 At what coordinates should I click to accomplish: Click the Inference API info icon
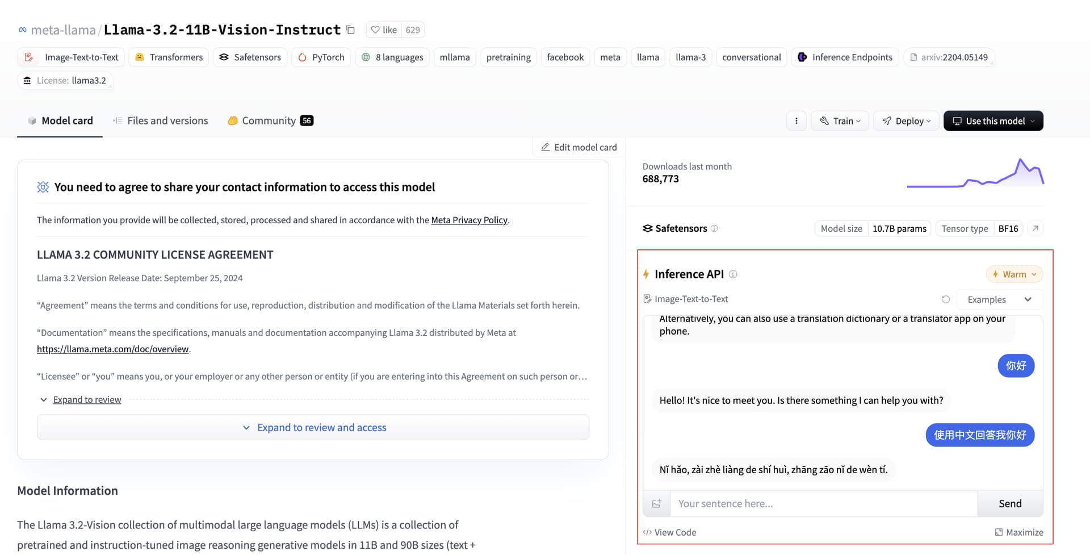click(733, 274)
